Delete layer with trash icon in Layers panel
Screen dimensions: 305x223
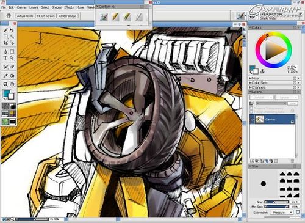(292, 161)
